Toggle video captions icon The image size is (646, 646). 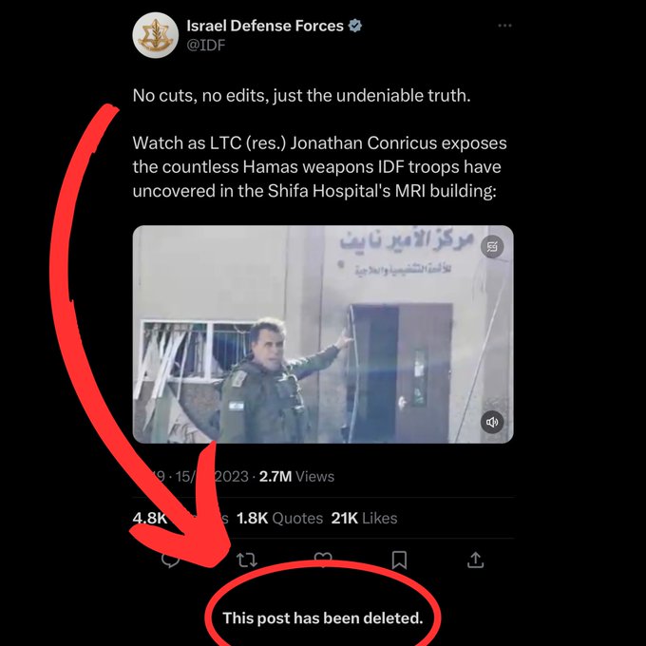tap(492, 247)
